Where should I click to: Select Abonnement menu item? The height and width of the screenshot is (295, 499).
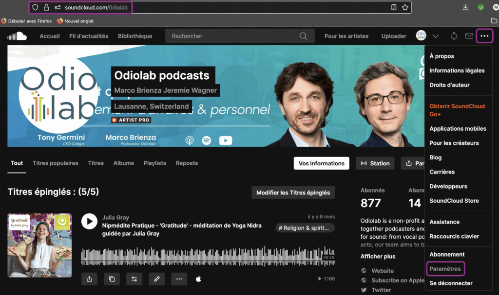point(447,254)
